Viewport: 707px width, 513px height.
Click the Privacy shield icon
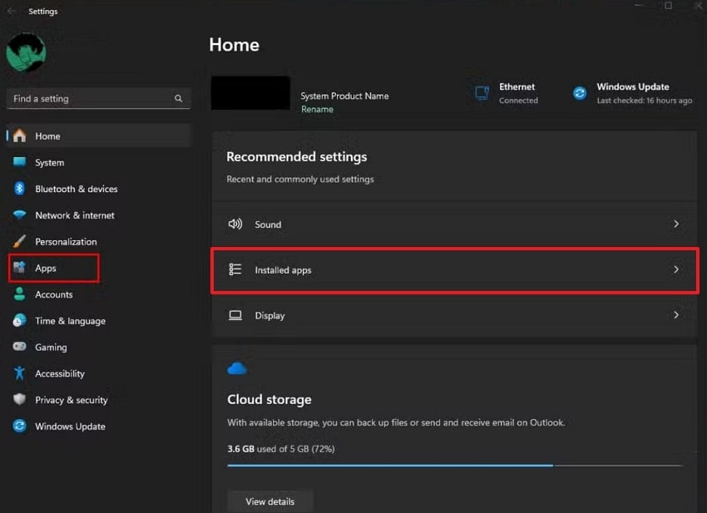coord(19,399)
